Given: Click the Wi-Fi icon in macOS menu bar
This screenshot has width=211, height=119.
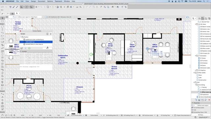Looking at the screenshot, I should [x=182, y=1].
